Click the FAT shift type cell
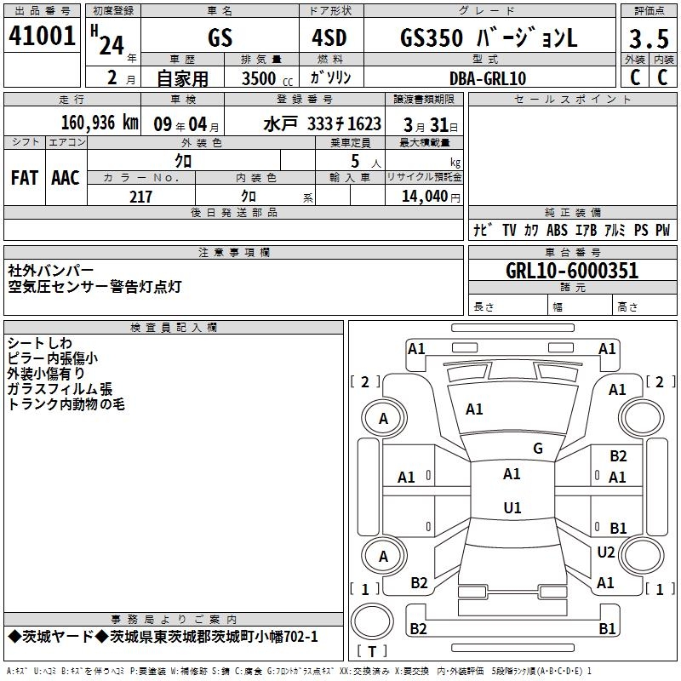Image resolution: width=681 pixels, height=681 pixels. [25, 178]
